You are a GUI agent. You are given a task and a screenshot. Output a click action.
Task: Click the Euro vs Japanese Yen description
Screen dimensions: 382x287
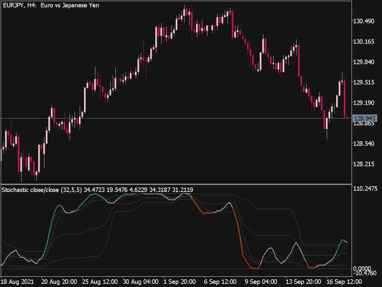click(x=69, y=5)
